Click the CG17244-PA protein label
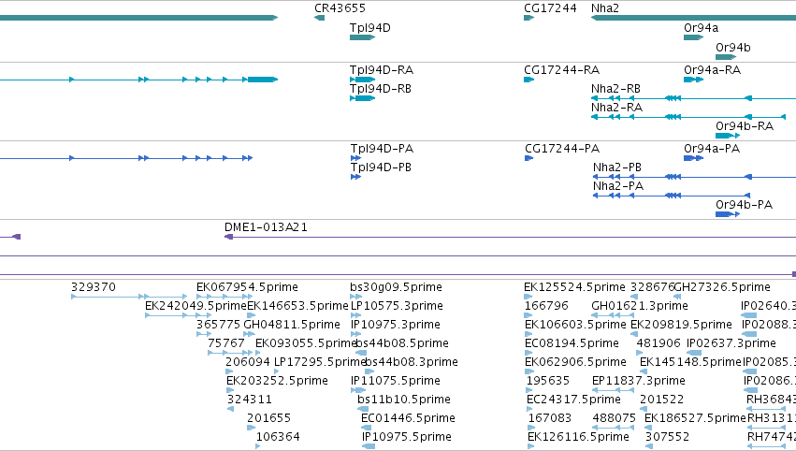 [x=562, y=149]
